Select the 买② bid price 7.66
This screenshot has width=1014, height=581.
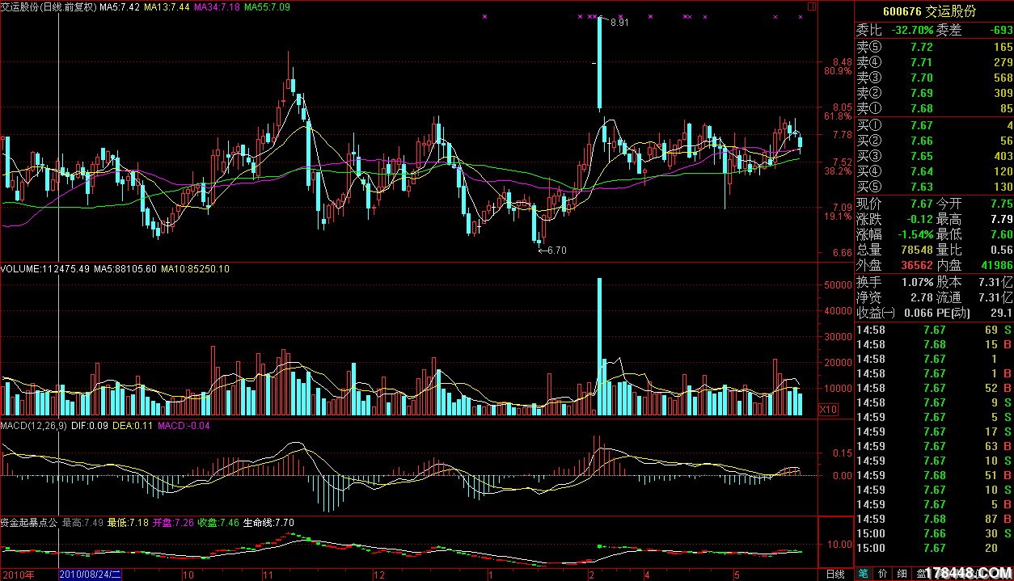[x=922, y=141]
